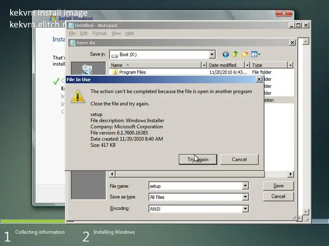Click Notepad's vertical scrollbar down arrow
The width and height of the screenshot is (329, 246).
(x=306, y=212)
